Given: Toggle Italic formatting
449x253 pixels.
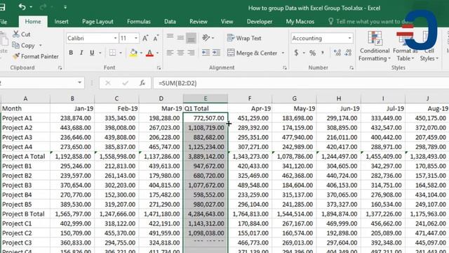Looking at the screenshot, I should (x=81, y=53).
